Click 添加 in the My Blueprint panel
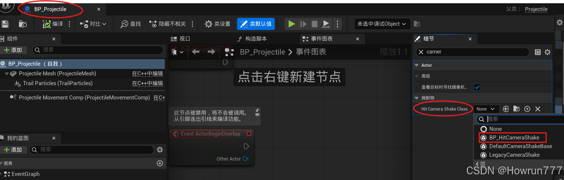The height and width of the screenshot is (180, 564). click(14, 150)
